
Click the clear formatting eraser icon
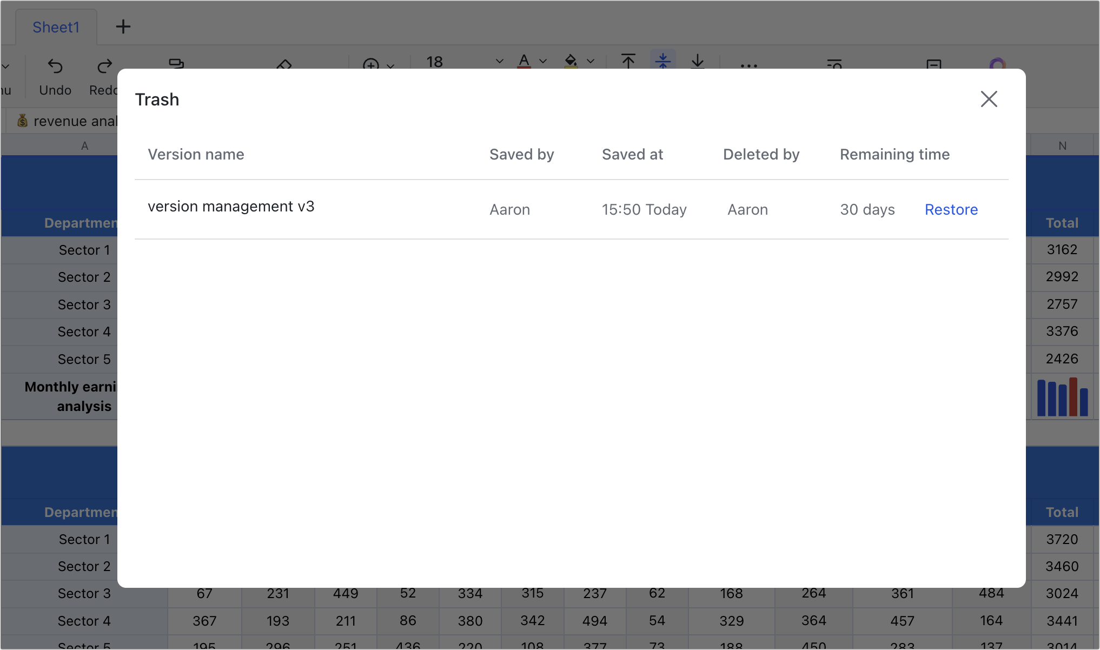coord(284,66)
